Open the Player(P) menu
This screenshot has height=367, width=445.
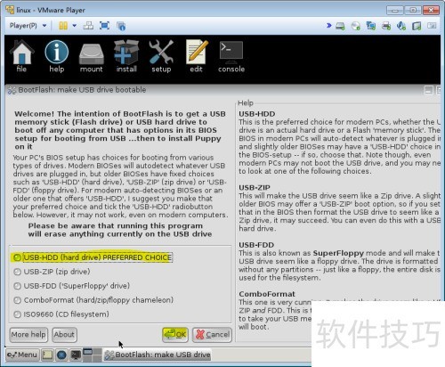(28, 26)
